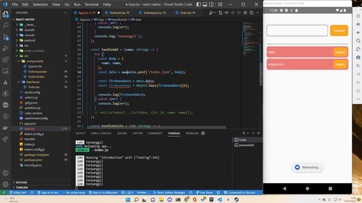Tap Hapus on the second todo item
Viewport: 362px width, 203px height.
point(340,64)
